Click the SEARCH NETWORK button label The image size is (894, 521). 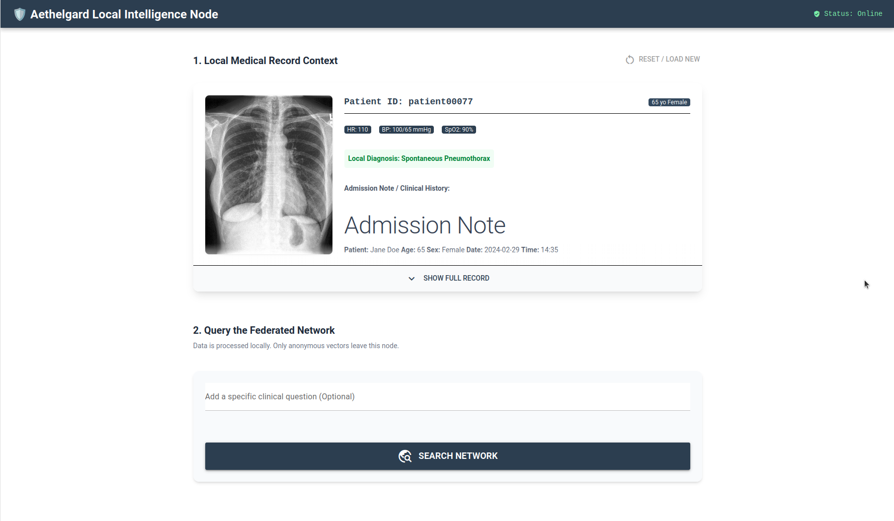point(458,456)
